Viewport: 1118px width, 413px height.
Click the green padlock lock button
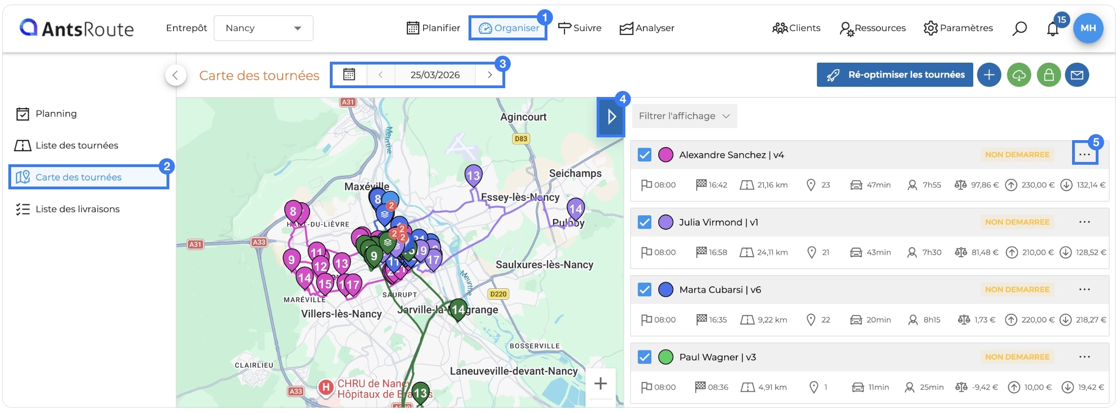(1048, 75)
